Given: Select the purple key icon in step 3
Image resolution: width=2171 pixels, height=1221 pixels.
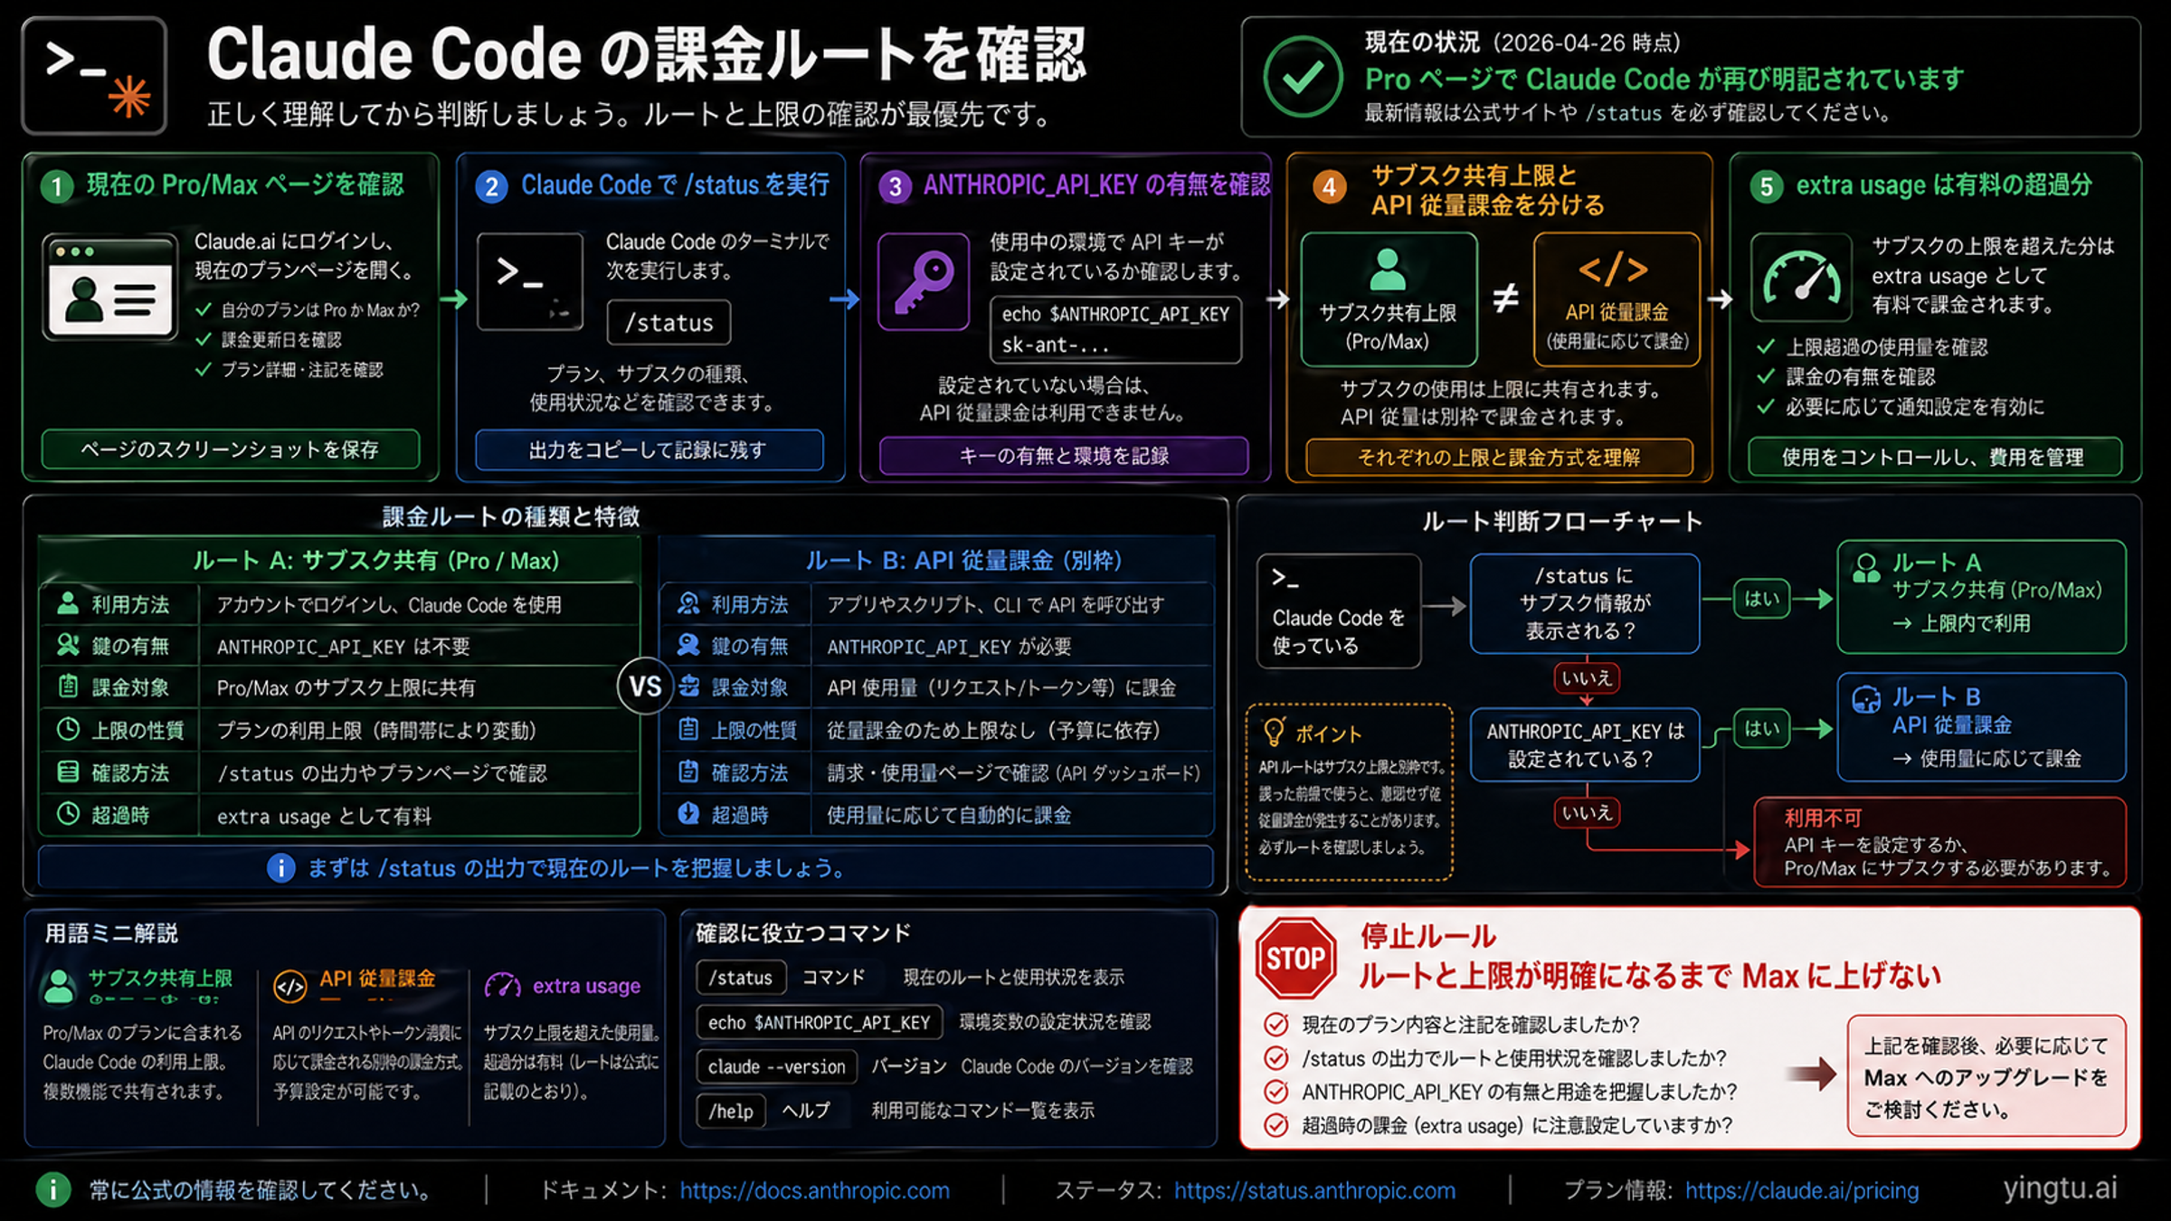Looking at the screenshot, I should coord(923,280).
